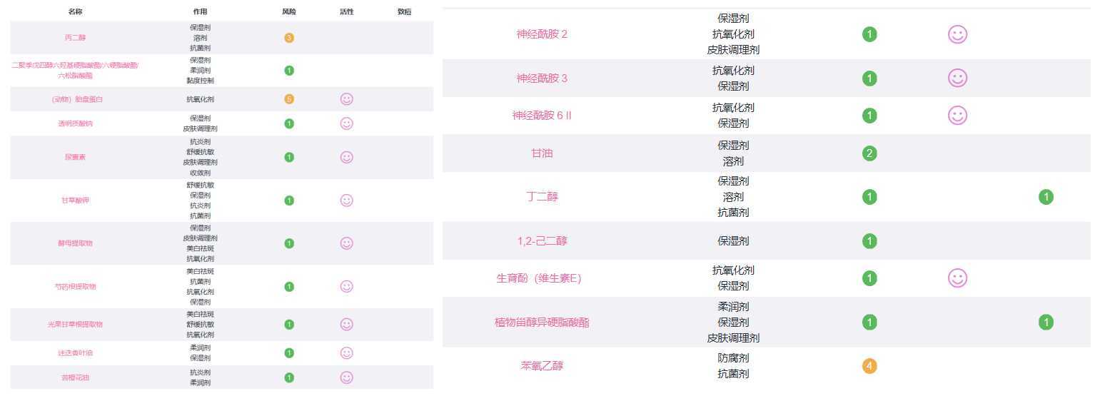Click the 风险 column header

(x=289, y=12)
